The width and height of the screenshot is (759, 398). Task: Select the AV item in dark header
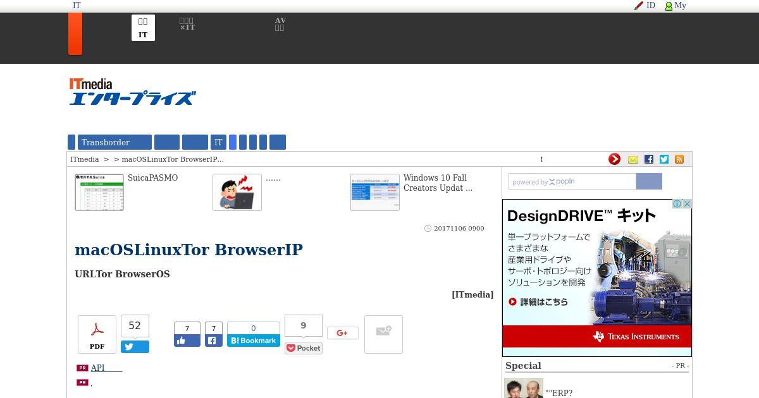(x=280, y=24)
